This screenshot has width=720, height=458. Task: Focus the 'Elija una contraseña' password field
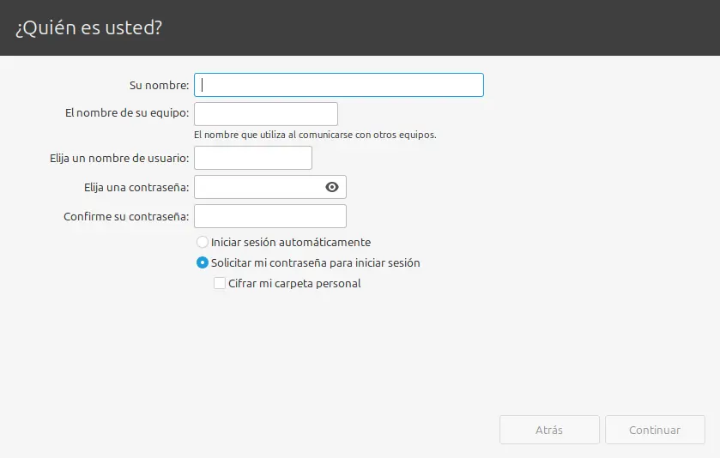tap(257, 187)
